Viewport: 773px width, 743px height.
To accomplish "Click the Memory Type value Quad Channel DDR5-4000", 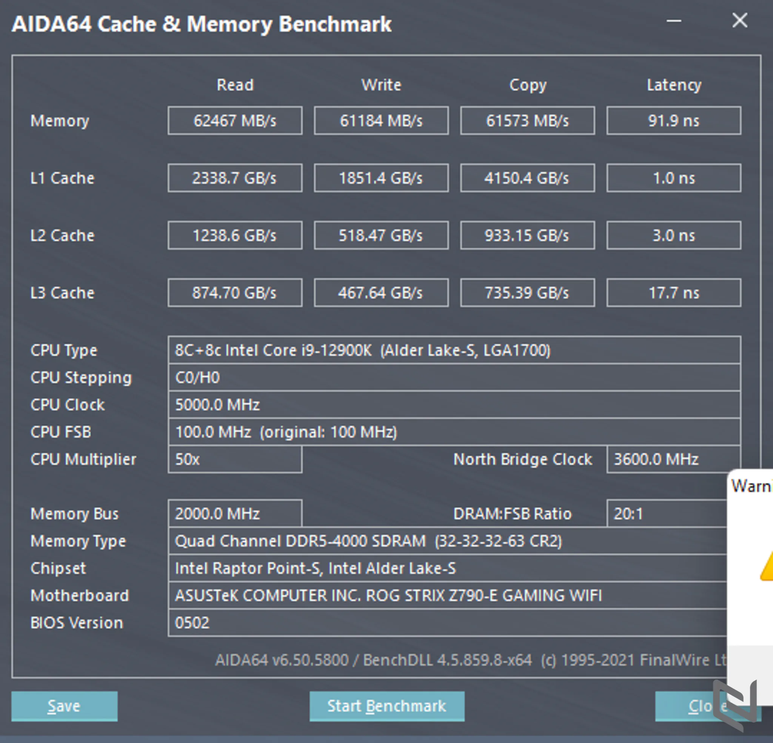I will (448, 541).
